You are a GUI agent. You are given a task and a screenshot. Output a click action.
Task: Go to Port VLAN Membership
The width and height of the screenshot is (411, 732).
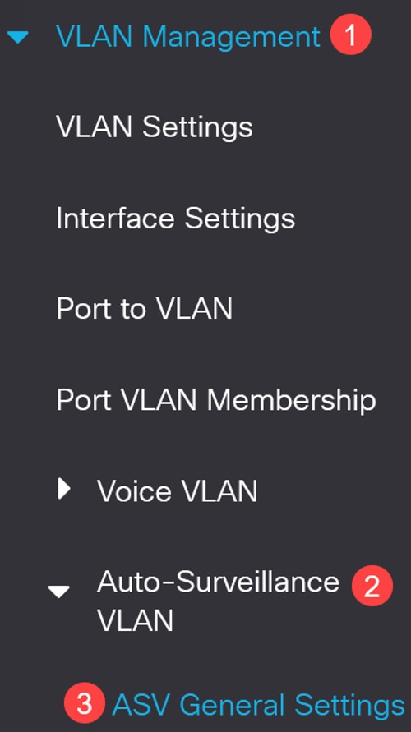(216, 400)
